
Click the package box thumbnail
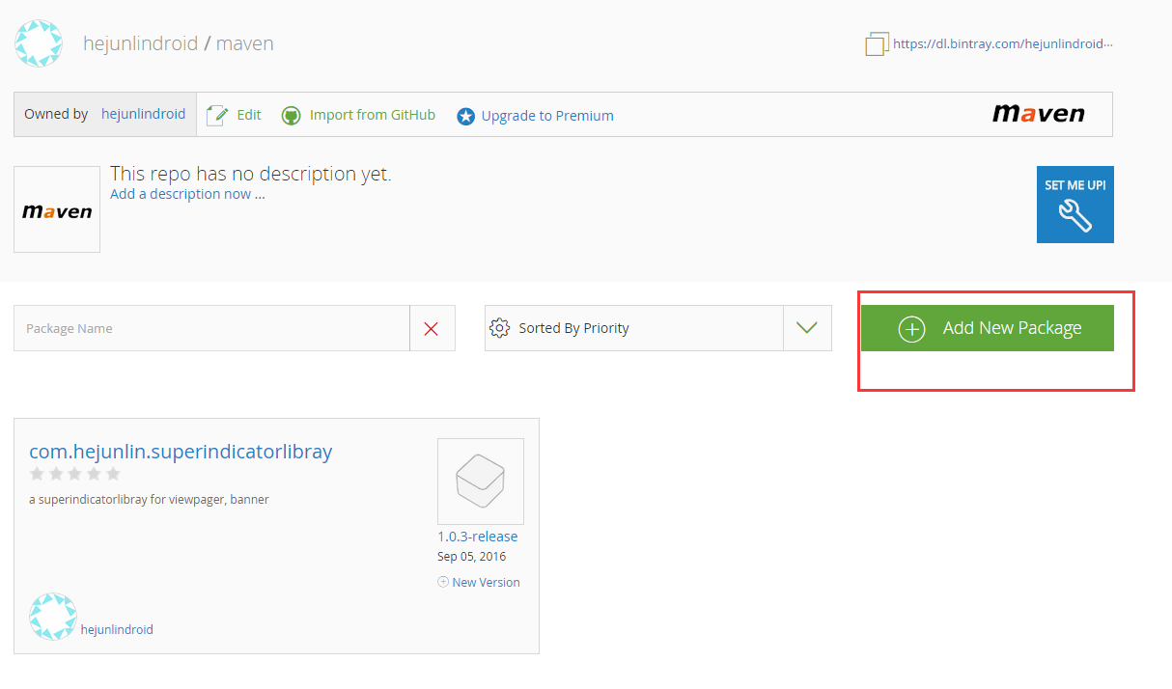click(480, 481)
